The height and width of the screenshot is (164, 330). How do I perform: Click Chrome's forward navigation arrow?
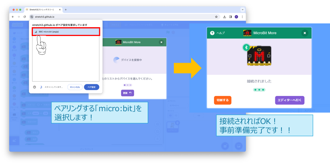(19, 17)
